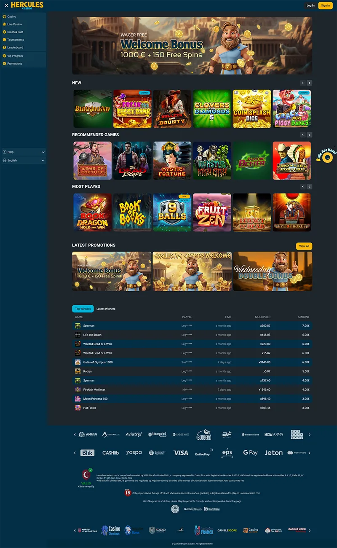This screenshot has width=337, height=548.
Task: Click the Hercules Casino logo
Action: tap(27, 5)
